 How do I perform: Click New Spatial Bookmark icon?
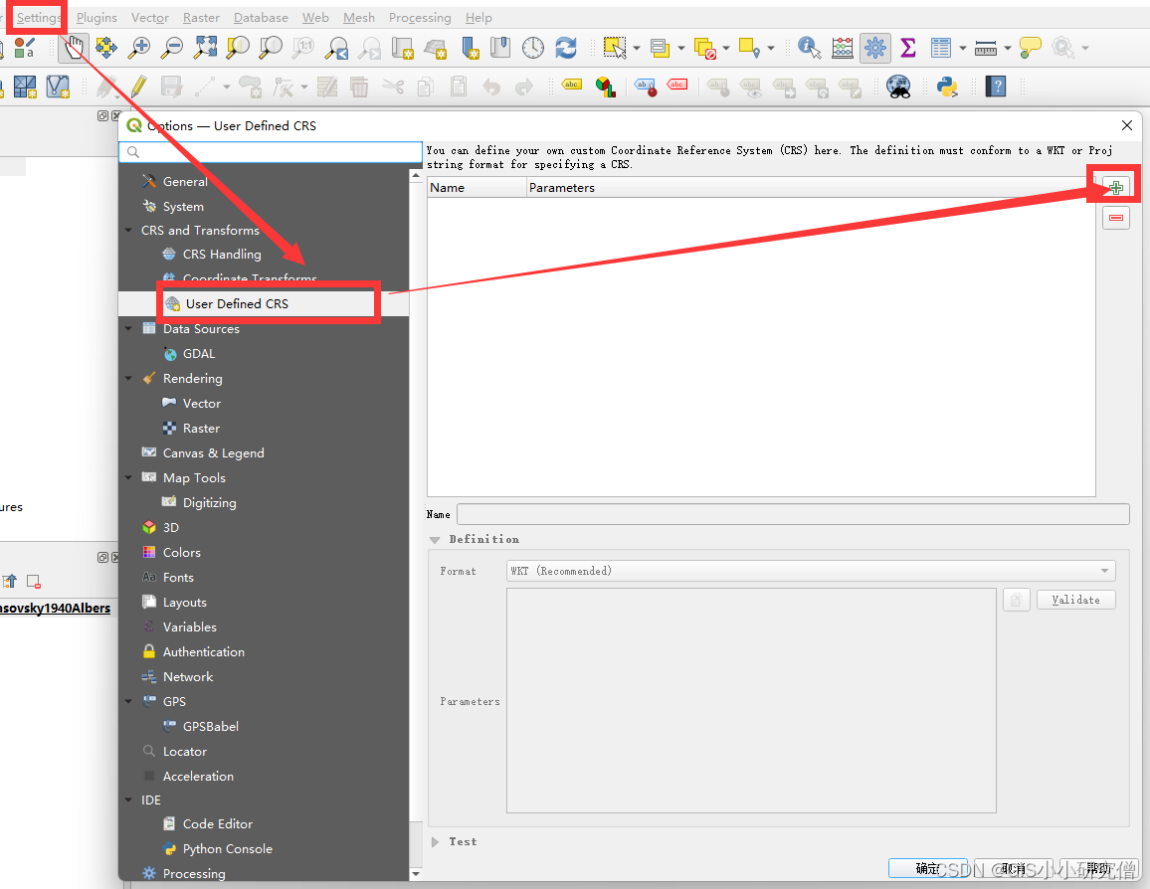[469, 48]
